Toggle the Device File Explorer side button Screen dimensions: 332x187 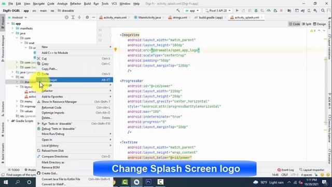point(329,129)
